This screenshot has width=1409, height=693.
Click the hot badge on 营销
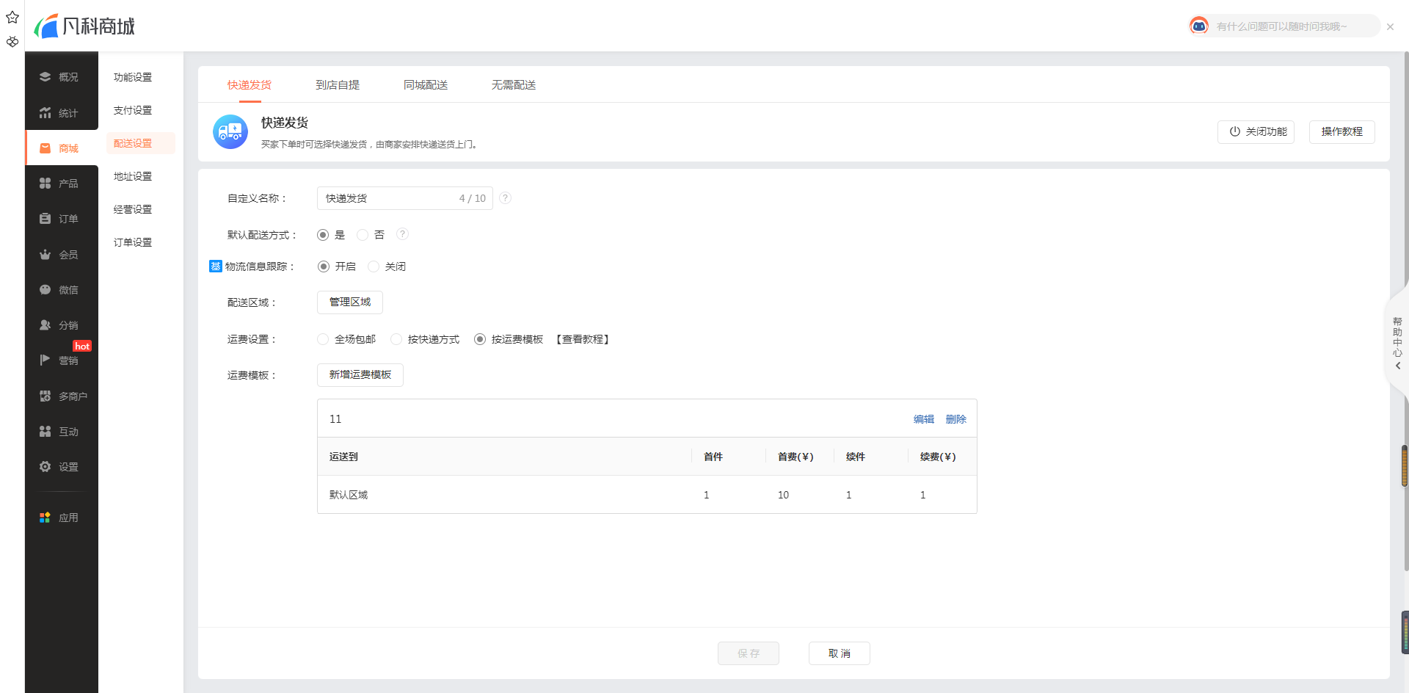point(82,346)
